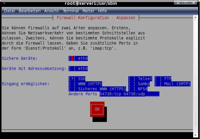Enable Sicheres WWW (HTTPS) checkbox
Screen dimensions: 200x139
[97, 89]
